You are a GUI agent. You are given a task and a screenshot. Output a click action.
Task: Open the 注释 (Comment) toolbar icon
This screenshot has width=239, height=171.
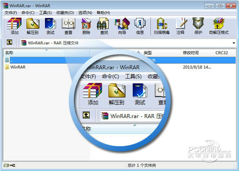[181, 26]
